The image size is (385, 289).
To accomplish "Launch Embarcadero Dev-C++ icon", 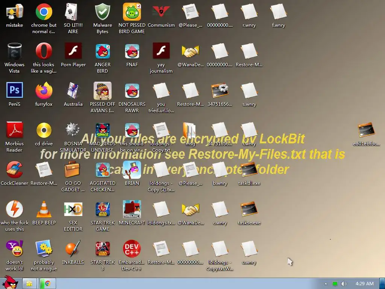I will tap(132, 248).
